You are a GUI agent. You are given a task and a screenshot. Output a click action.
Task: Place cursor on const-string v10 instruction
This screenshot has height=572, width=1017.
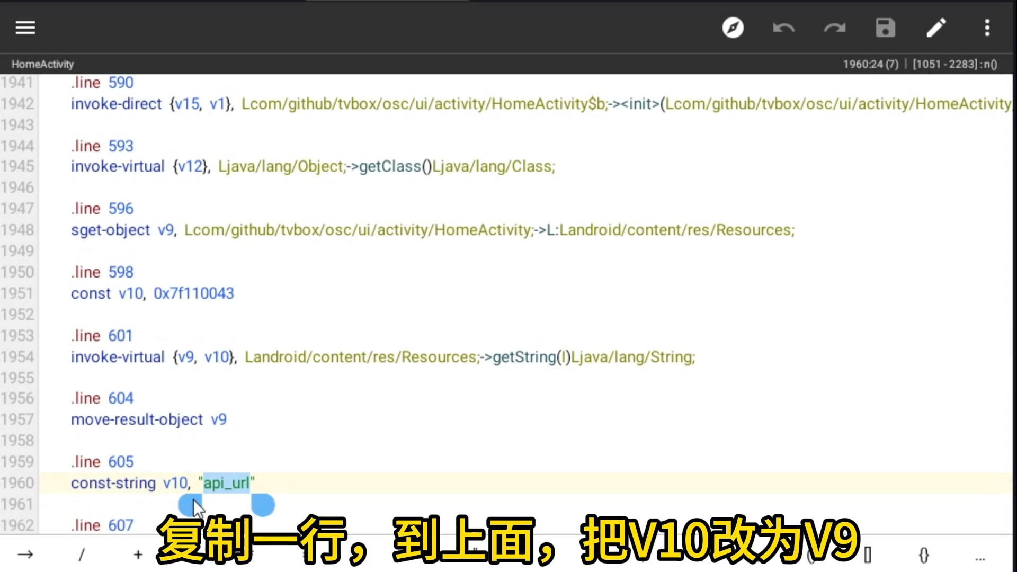[129, 483]
